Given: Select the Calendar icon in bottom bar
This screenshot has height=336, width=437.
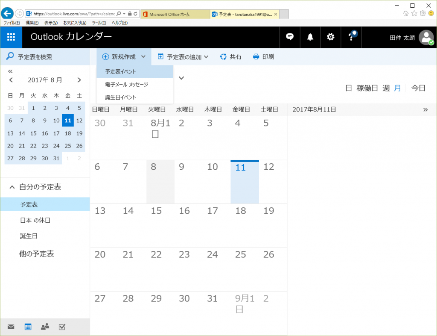Looking at the screenshot, I should [x=28, y=327].
